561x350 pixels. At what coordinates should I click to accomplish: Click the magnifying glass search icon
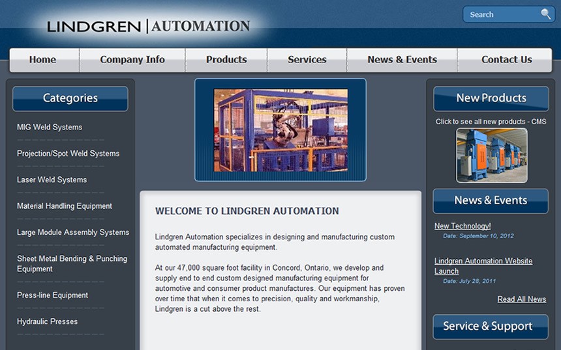pyautogui.click(x=545, y=14)
